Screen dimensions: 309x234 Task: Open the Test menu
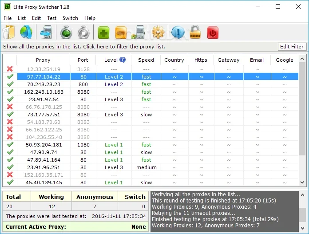coord(51,18)
